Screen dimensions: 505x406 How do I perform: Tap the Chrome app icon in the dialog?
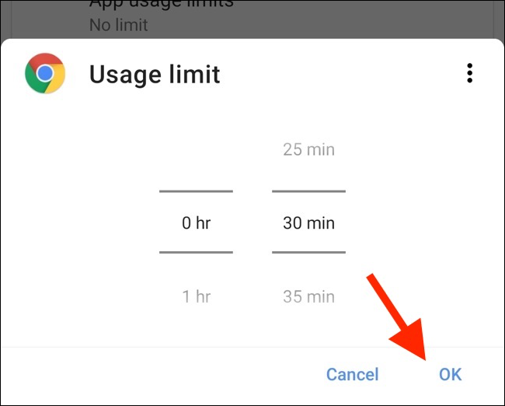coord(45,74)
